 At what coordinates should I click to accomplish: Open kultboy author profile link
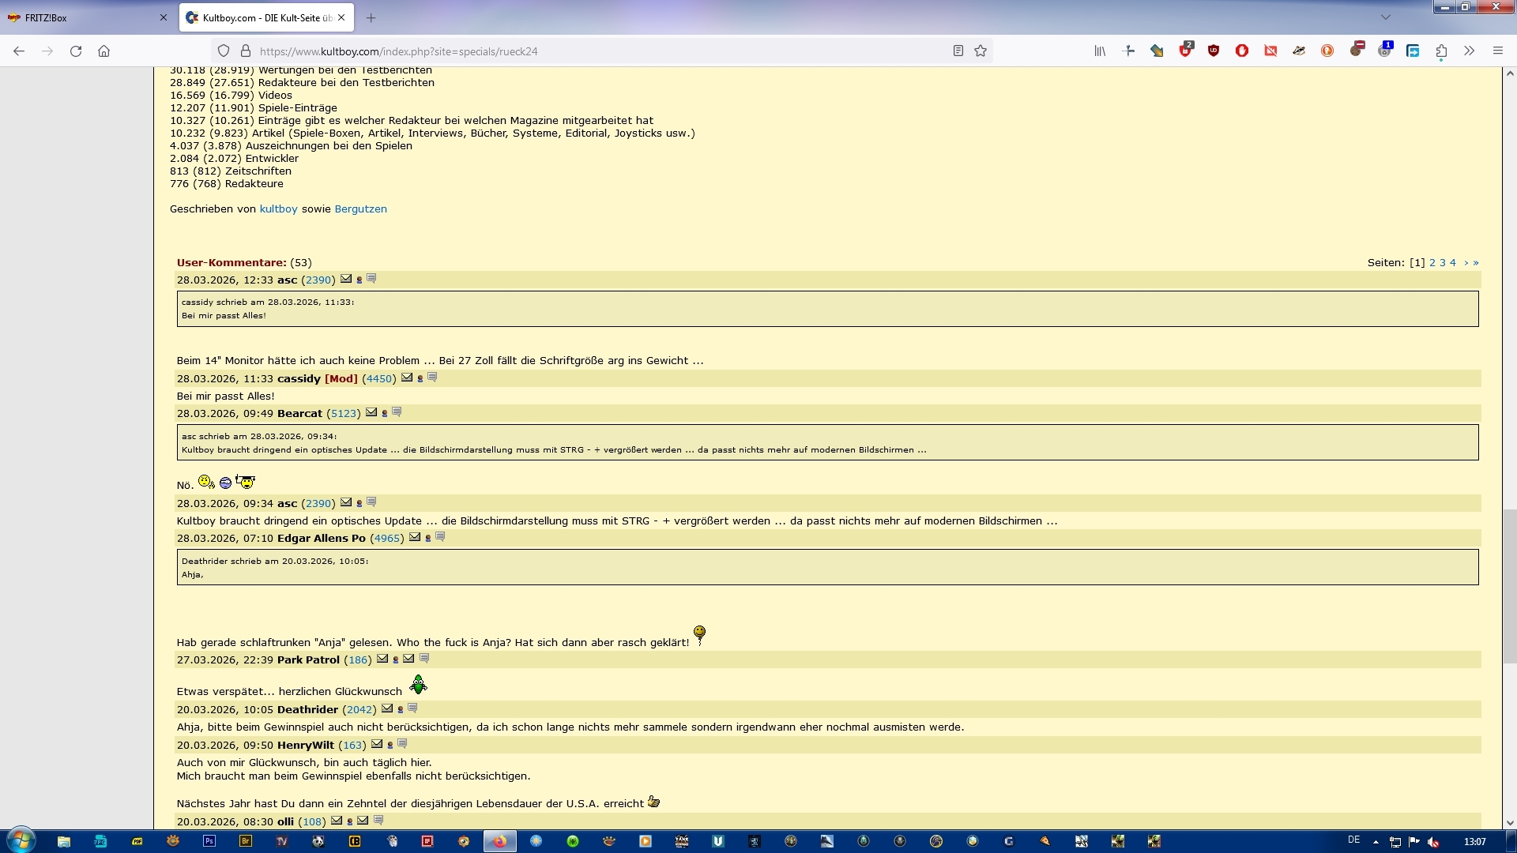point(278,209)
